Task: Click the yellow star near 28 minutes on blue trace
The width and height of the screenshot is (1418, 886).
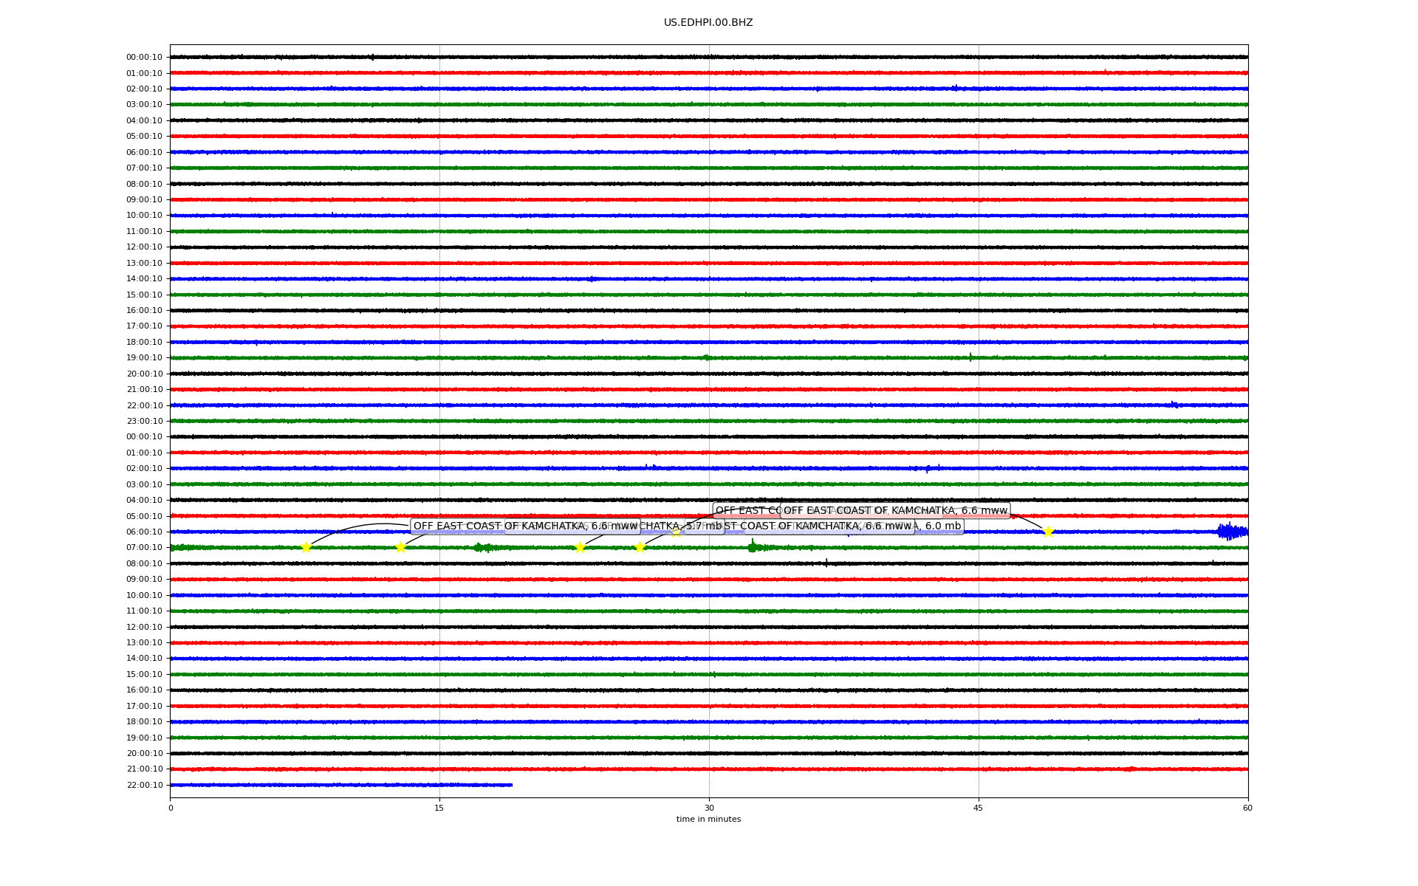Action: (x=676, y=532)
